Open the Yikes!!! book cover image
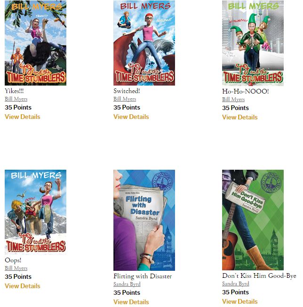This screenshot has width=303, height=307. point(35,43)
